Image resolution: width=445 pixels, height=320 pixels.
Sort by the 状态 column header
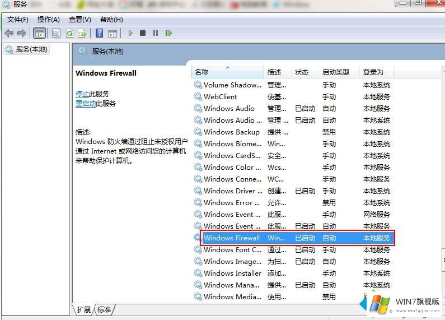click(x=305, y=72)
